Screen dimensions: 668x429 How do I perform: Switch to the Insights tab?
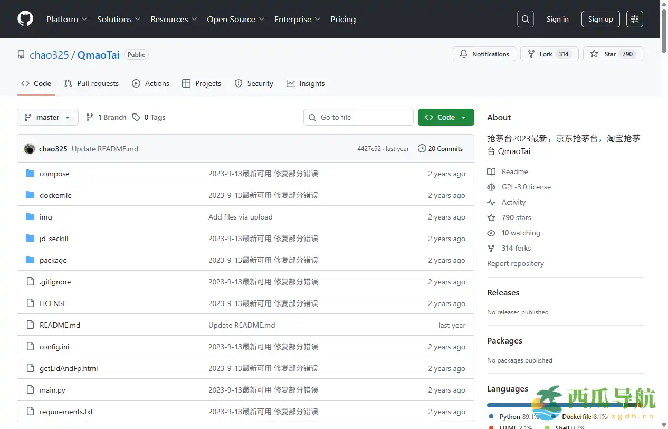click(x=306, y=83)
